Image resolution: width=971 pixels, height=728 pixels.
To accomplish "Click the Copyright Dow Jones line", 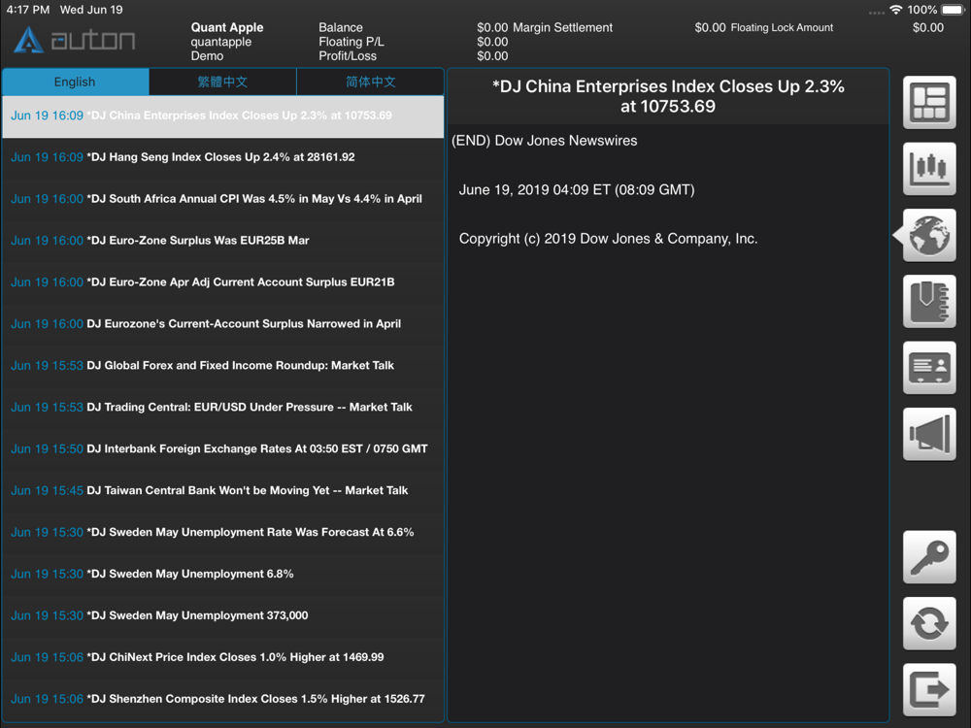I will tap(608, 239).
